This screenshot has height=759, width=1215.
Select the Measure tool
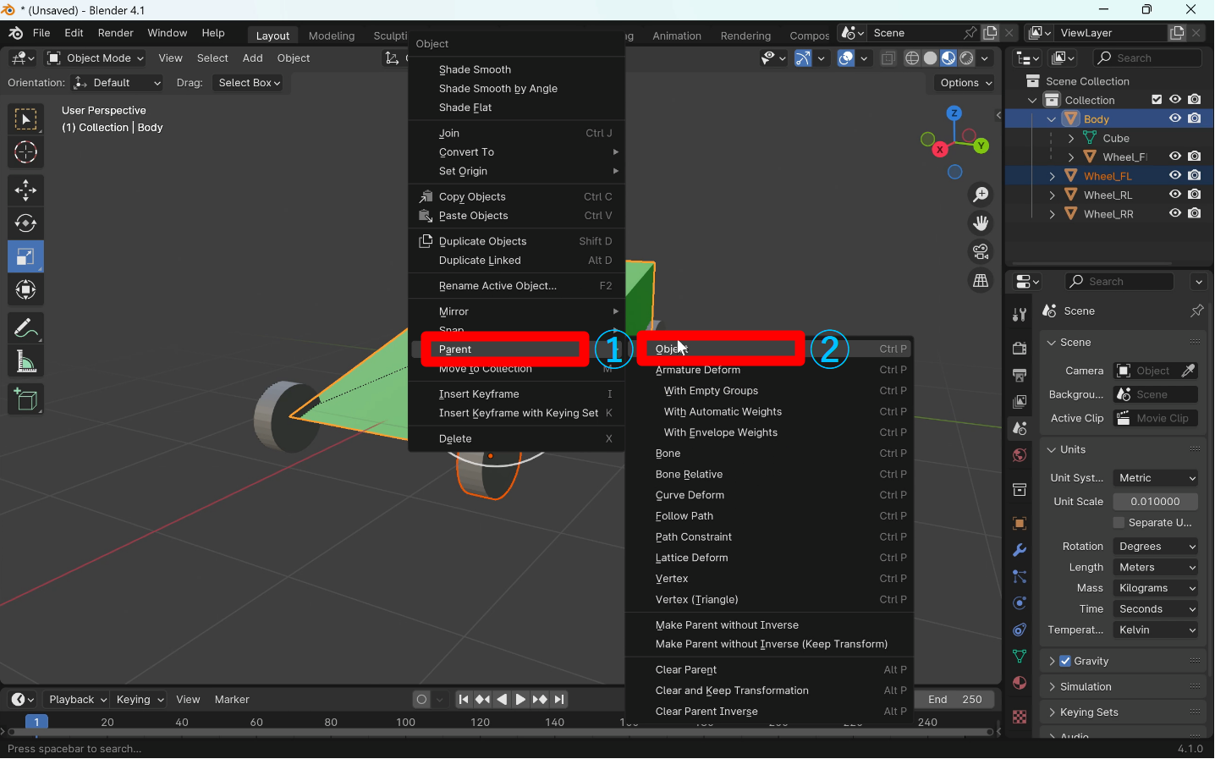coord(25,362)
